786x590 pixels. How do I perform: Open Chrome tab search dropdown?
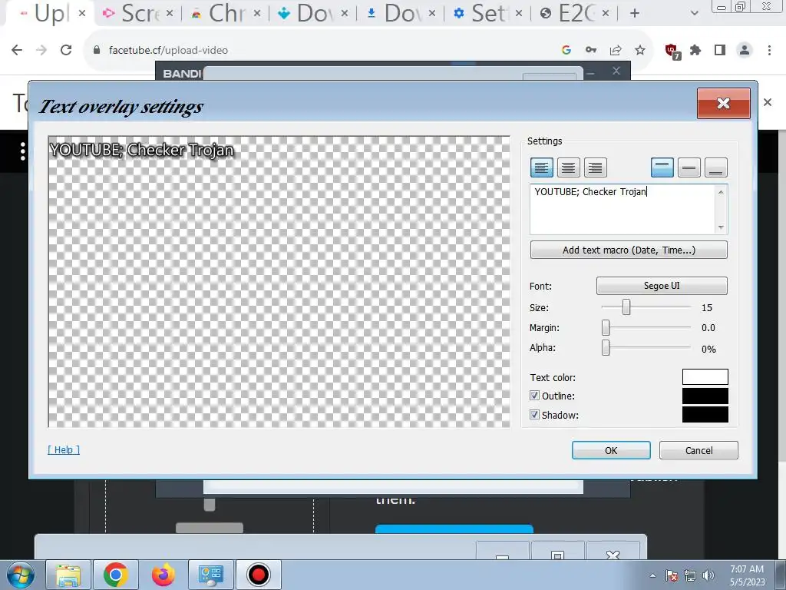tap(694, 14)
